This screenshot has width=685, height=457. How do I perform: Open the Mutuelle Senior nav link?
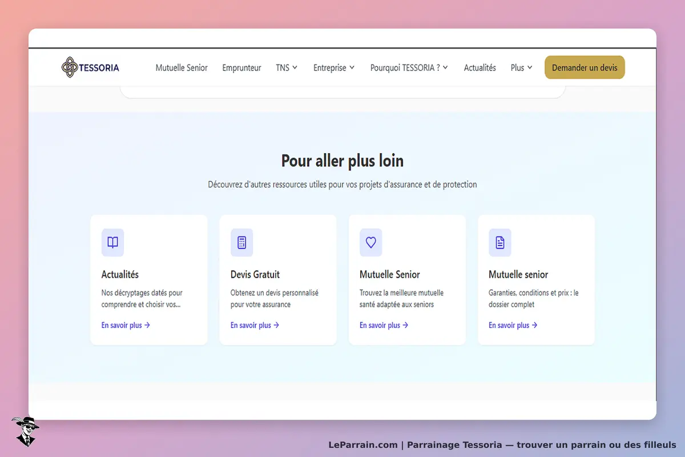click(182, 67)
